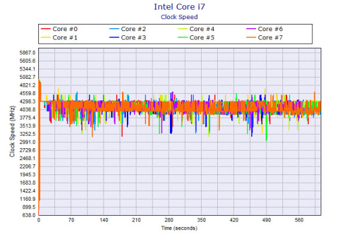Image resolution: width=359 pixels, height=239 pixels.
Task: Click the 5082.7 y-axis value
Action: point(28,77)
